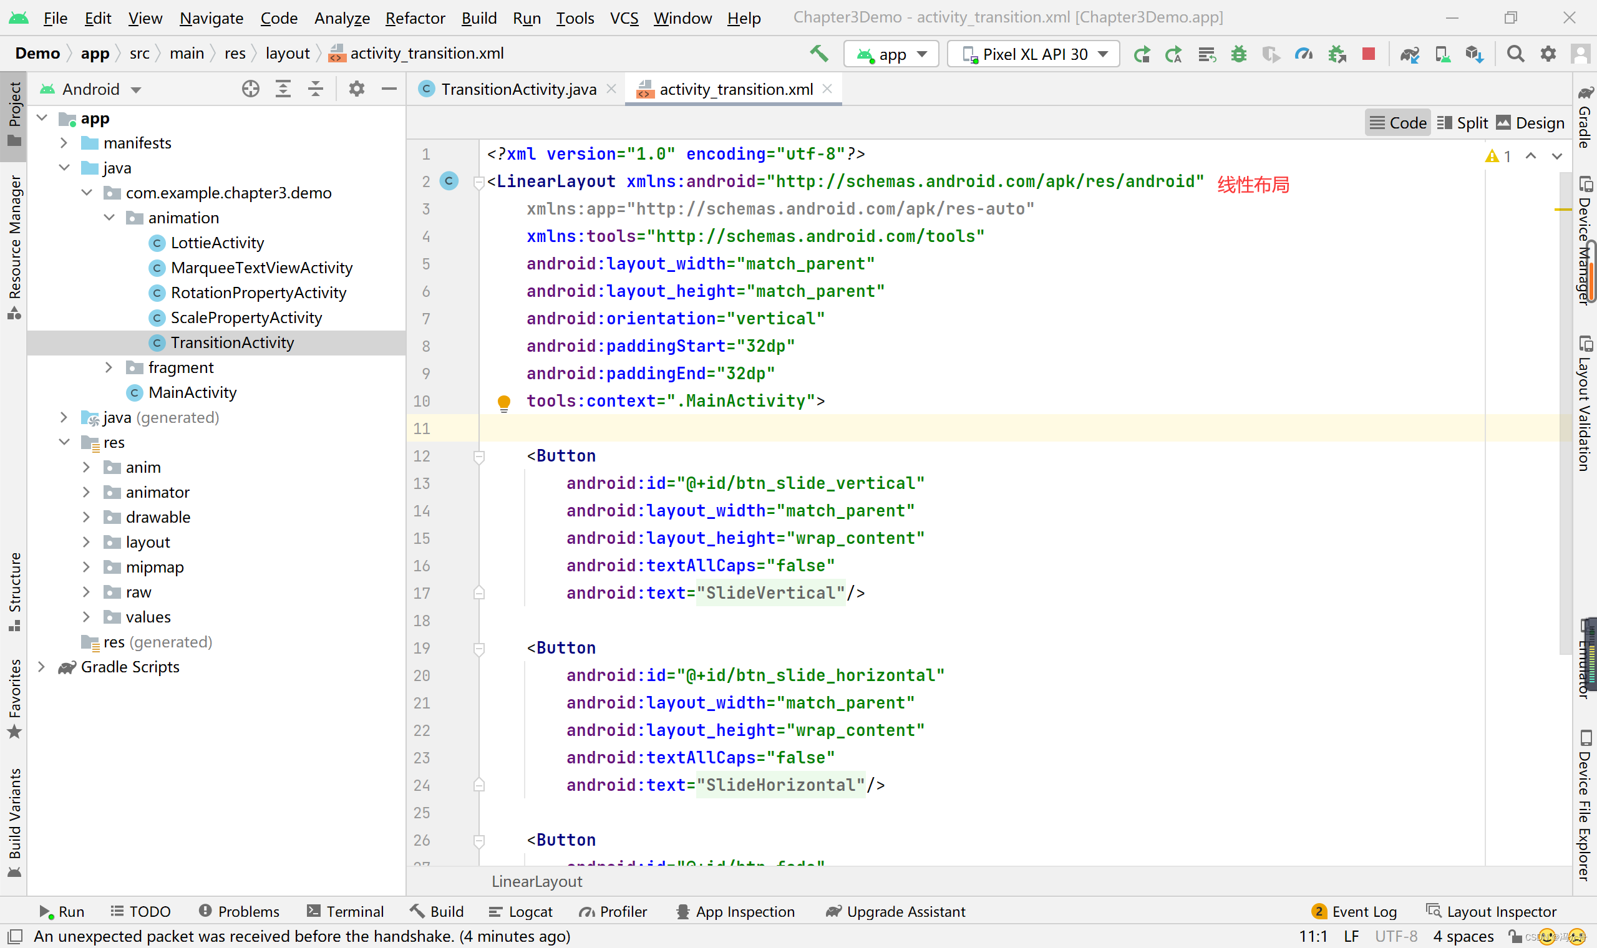The height and width of the screenshot is (948, 1597).
Task: Switch the editor to Split view mode
Action: point(1463,123)
